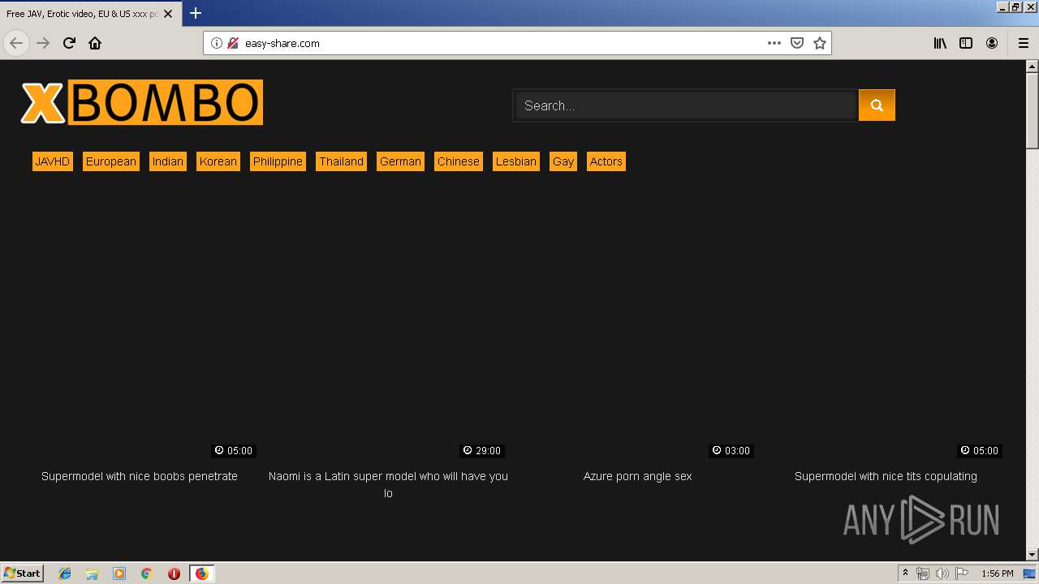Open the volume tray icon
Image resolution: width=1039 pixels, height=584 pixels.
tap(942, 573)
